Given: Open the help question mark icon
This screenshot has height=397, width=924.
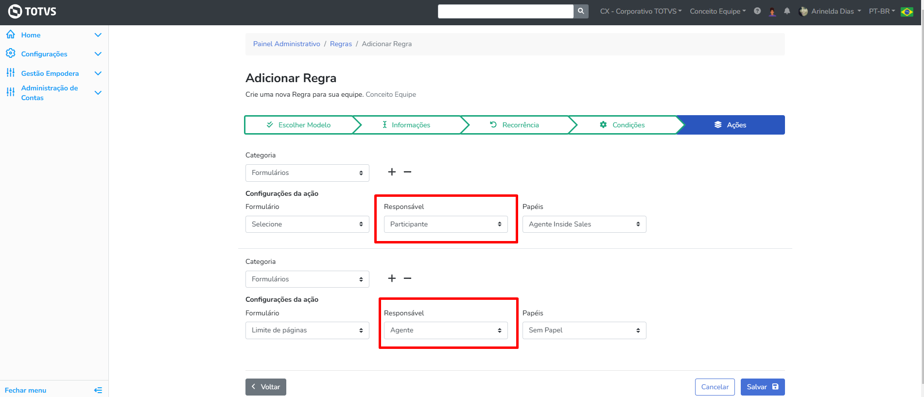Looking at the screenshot, I should point(757,11).
